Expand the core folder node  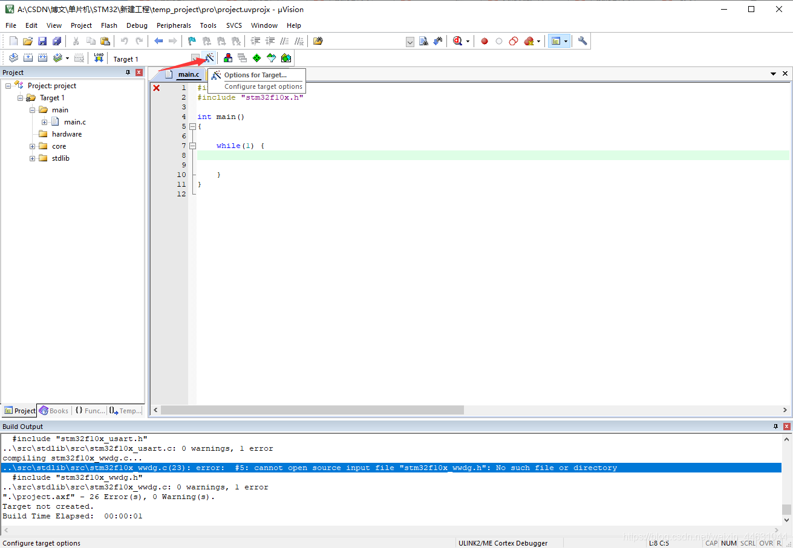point(33,146)
